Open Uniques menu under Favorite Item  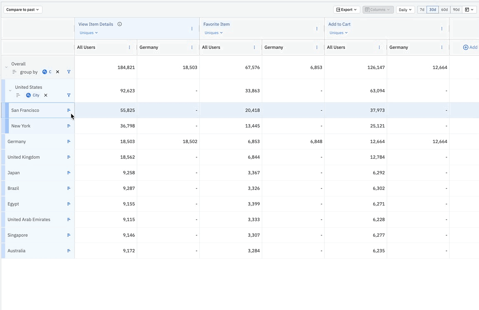[213, 33]
